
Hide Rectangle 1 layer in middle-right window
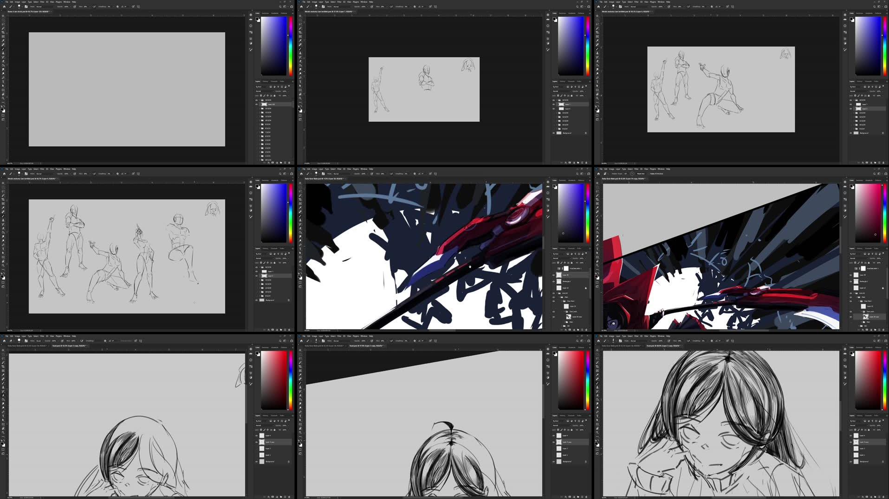pos(850,281)
